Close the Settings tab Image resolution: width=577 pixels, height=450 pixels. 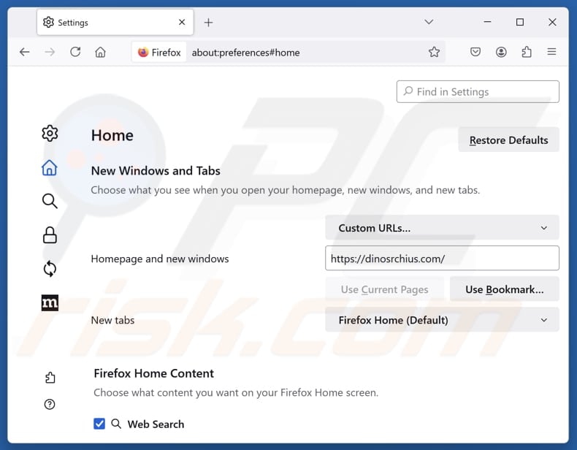[x=182, y=23]
